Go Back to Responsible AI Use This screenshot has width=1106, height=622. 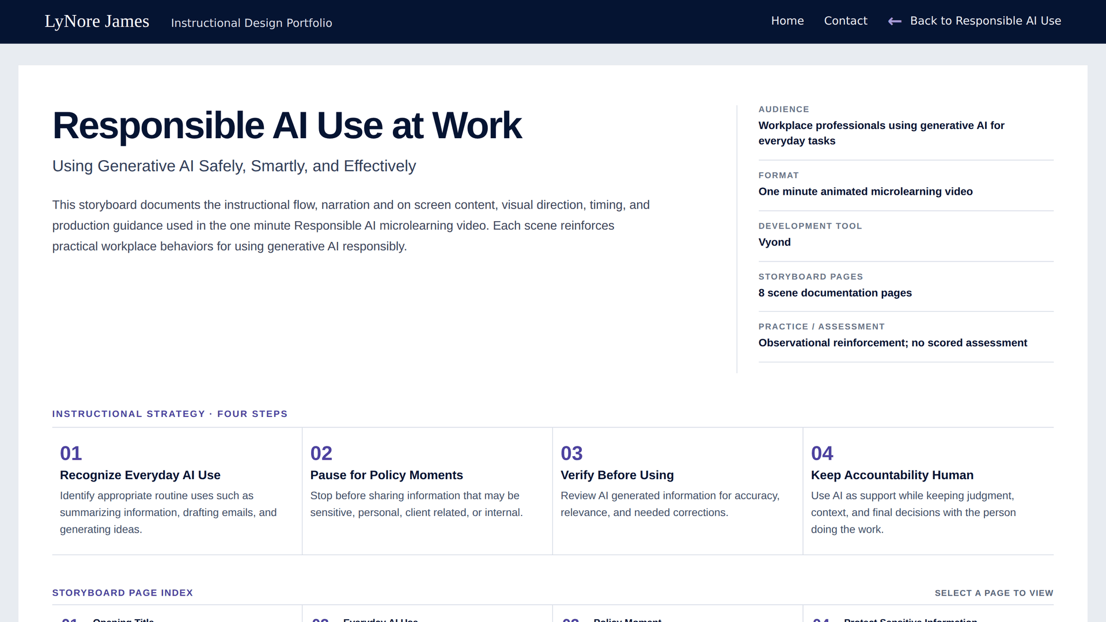point(985,21)
